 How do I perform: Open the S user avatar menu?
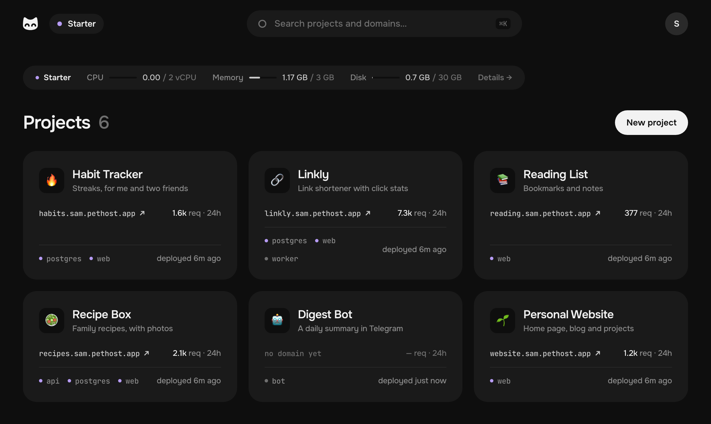point(676,24)
